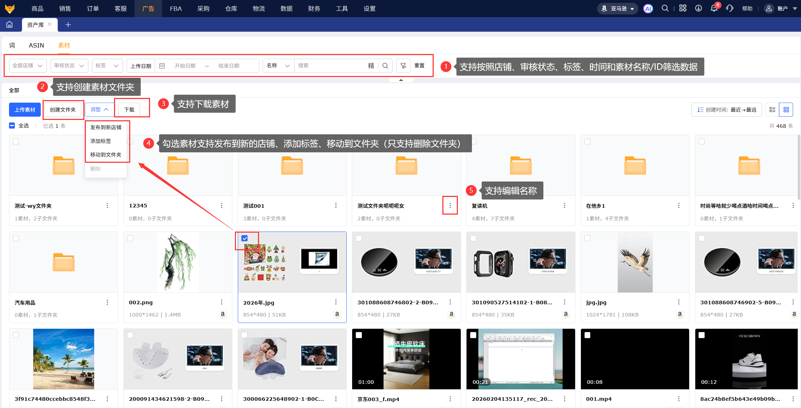Open the 全部店铺 store dropdown
The image size is (801, 408).
[x=27, y=66]
